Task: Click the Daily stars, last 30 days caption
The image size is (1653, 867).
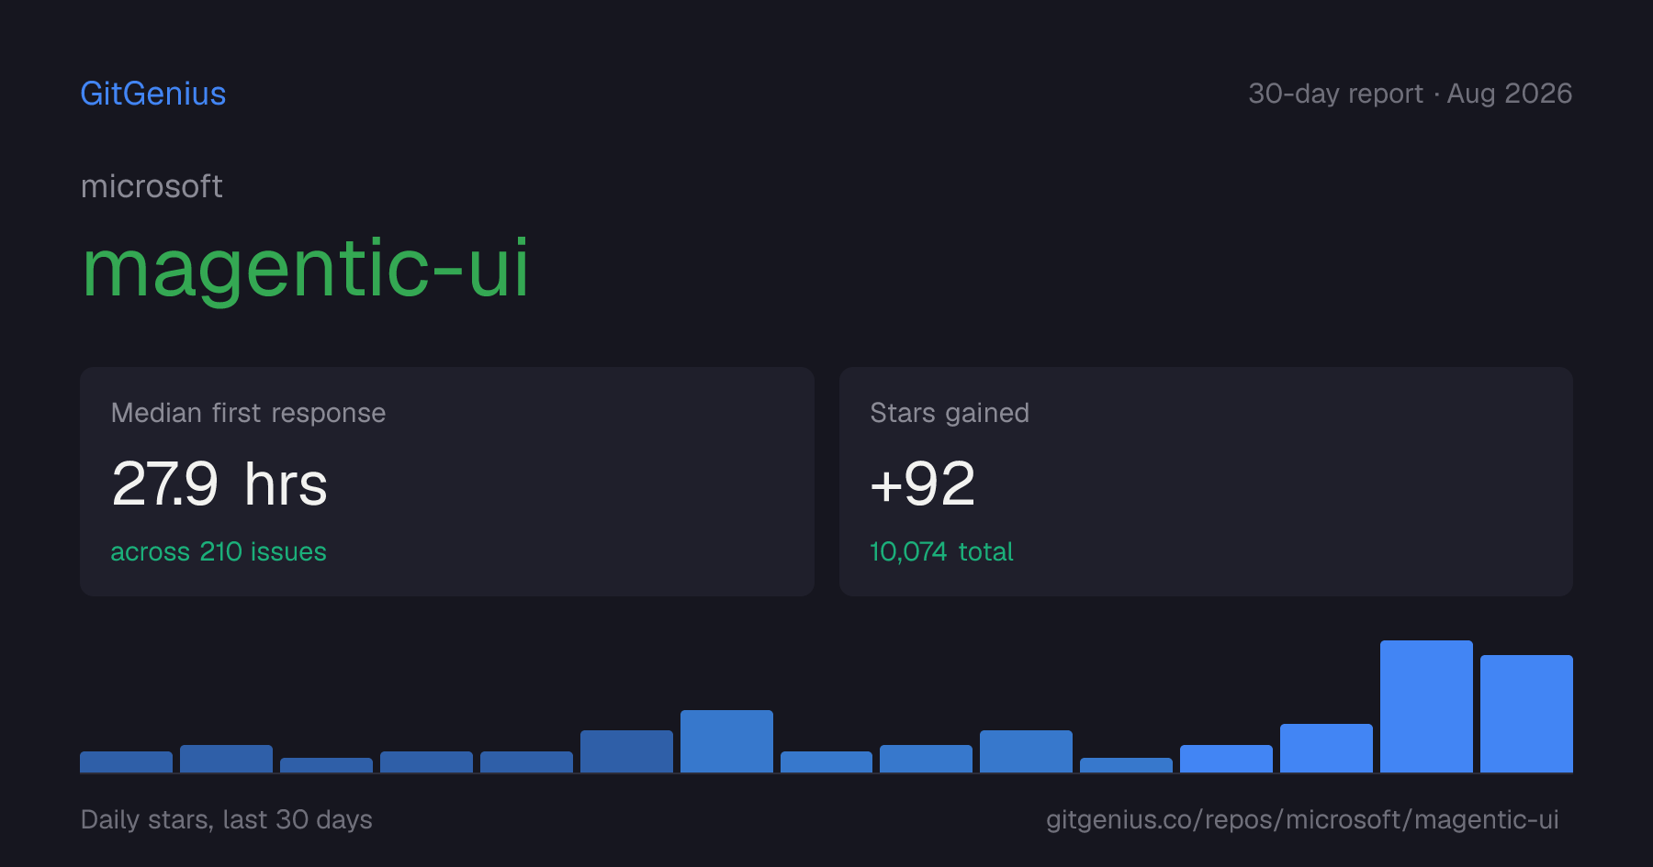Action: coord(227,819)
